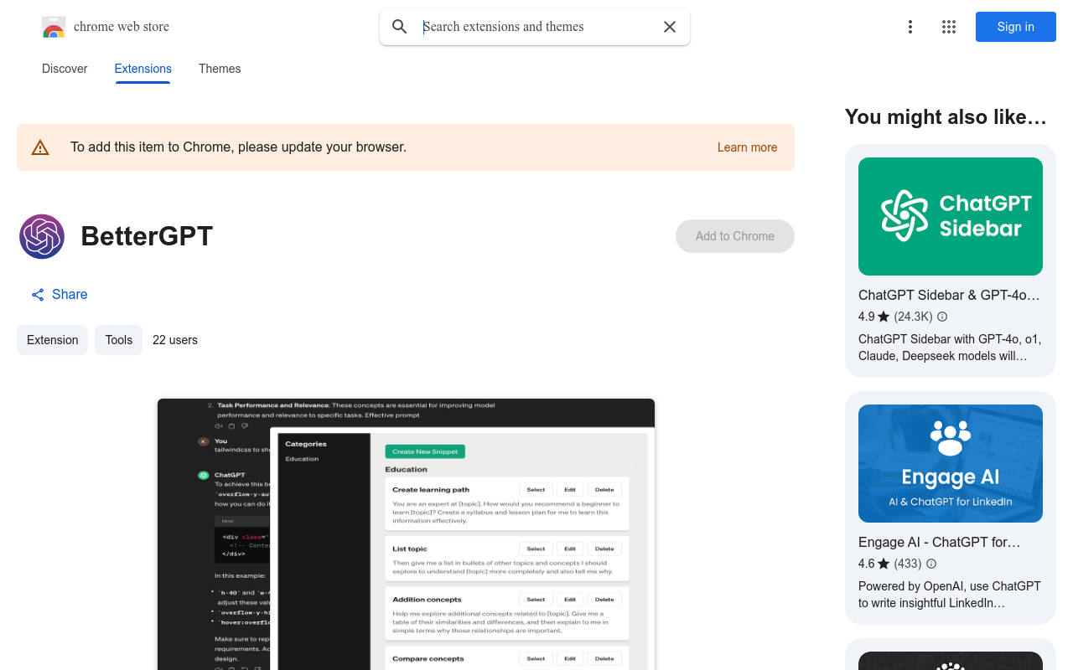Click the share icon beside Share
The height and width of the screenshot is (670, 1073).
tap(38, 295)
